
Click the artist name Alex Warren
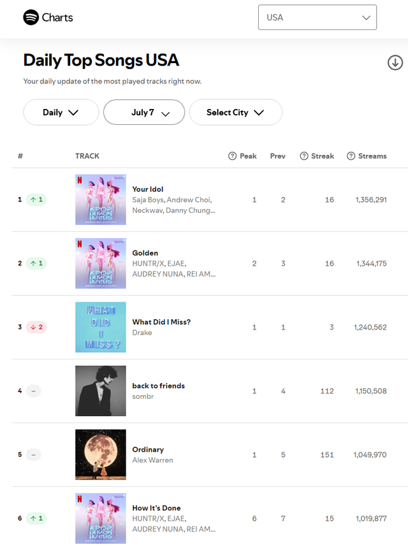tap(152, 460)
